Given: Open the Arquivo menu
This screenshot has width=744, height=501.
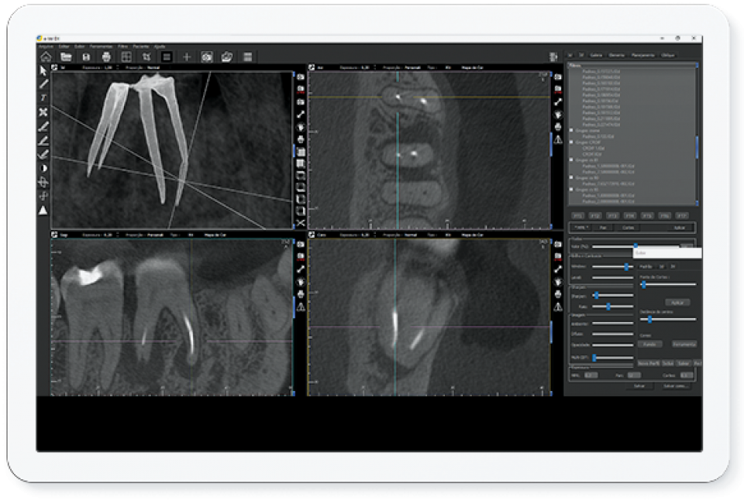Looking at the screenshot, I should (46, 46).
